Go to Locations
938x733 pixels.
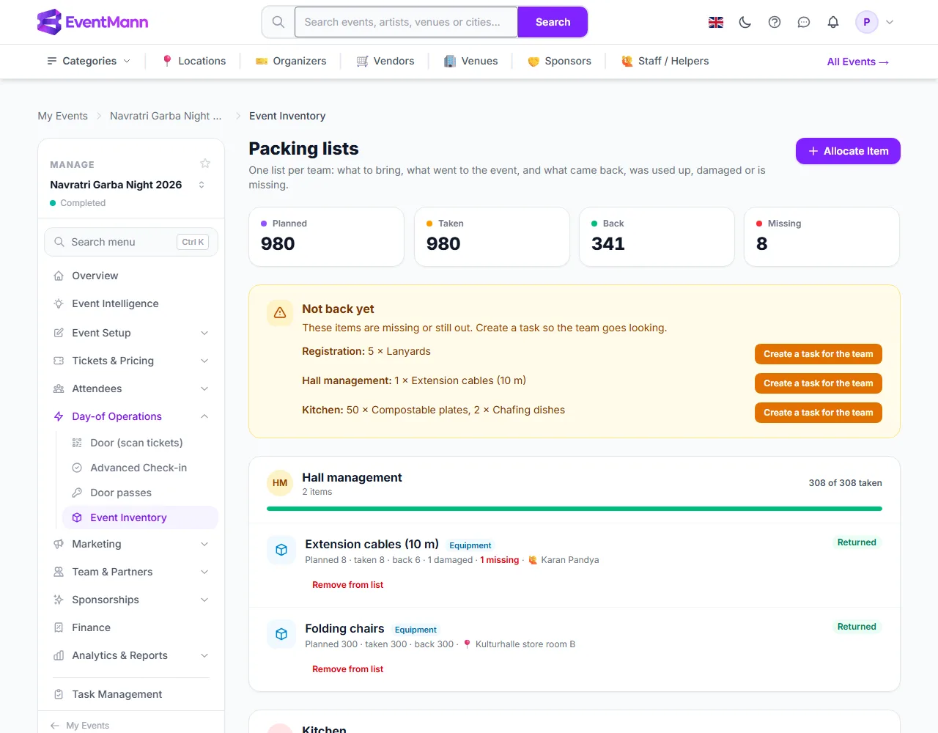click(x=194, y=61)
